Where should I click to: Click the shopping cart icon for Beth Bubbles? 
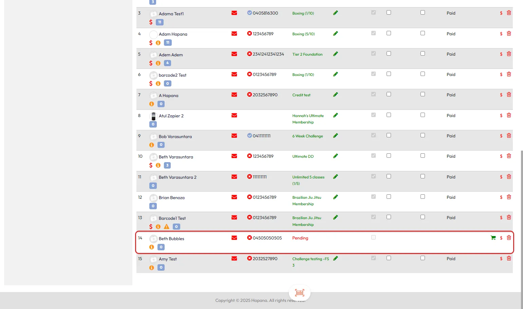coord(493,238)
